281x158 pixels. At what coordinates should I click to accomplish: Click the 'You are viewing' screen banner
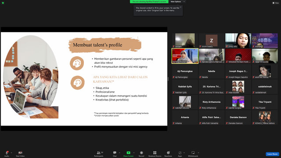[x=149, y=2]
